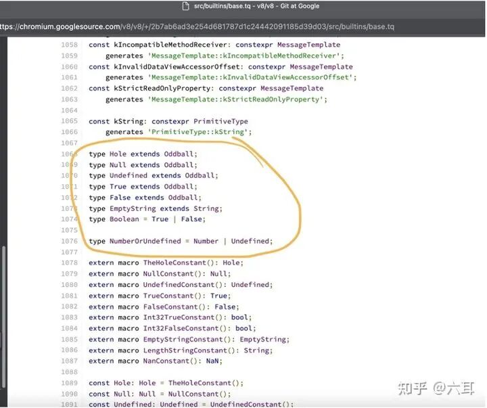
Task: Click 'NullConstant()' call on line 1090
Action: 198,394
